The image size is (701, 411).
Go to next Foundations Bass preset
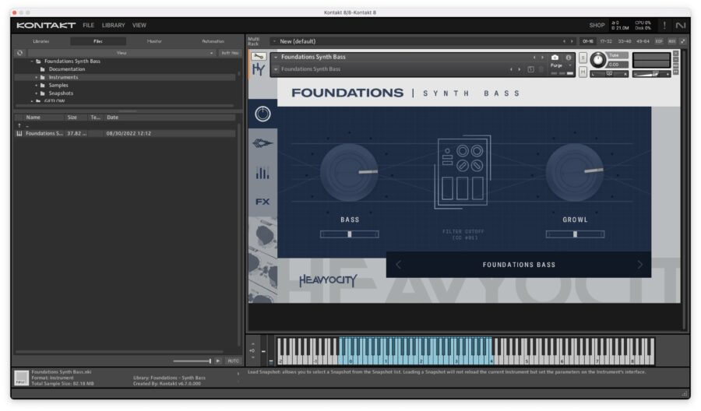pos(639,265)
